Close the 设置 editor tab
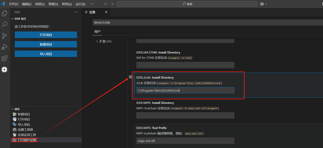 click(x=106, y=12)
